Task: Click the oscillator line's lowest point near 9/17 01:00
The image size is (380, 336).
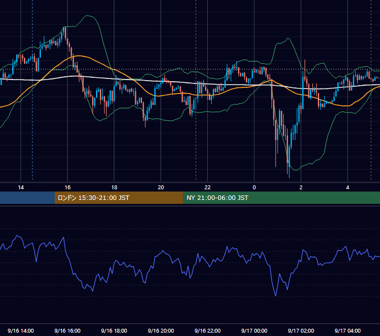Action: (x=276, y=296)
